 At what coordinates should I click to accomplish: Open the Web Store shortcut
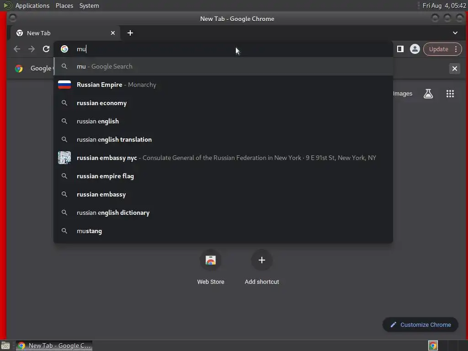tap(211, 267)
